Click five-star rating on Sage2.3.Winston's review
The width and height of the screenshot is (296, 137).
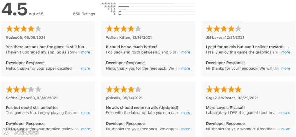[224, 90]
